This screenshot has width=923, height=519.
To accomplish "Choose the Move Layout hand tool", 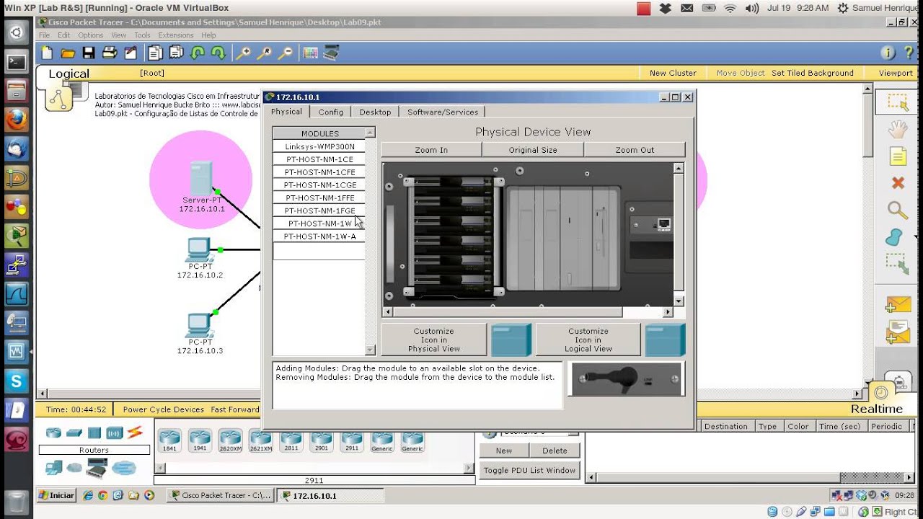I will 898,129.
